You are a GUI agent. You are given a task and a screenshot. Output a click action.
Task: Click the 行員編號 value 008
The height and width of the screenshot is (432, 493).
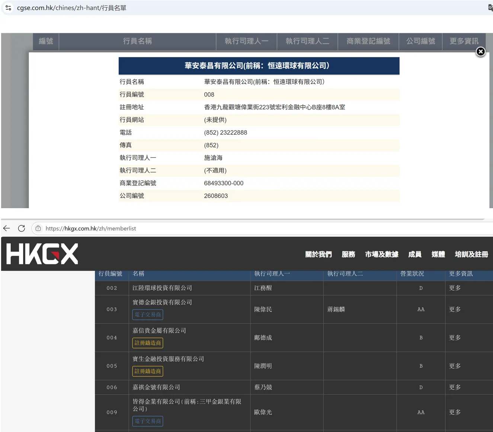click(209, 95)
